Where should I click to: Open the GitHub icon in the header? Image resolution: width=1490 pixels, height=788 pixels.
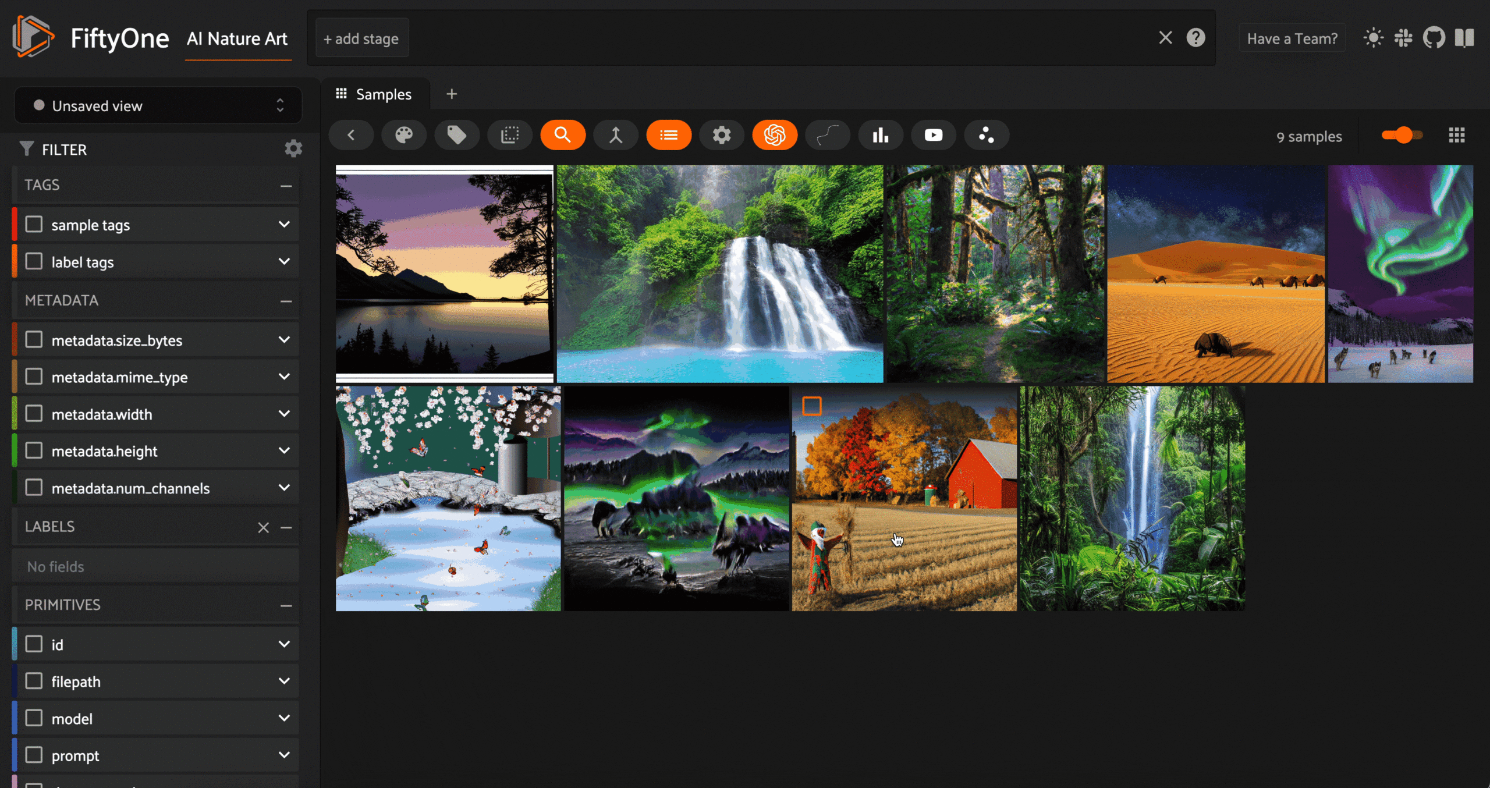[1434, 38]
